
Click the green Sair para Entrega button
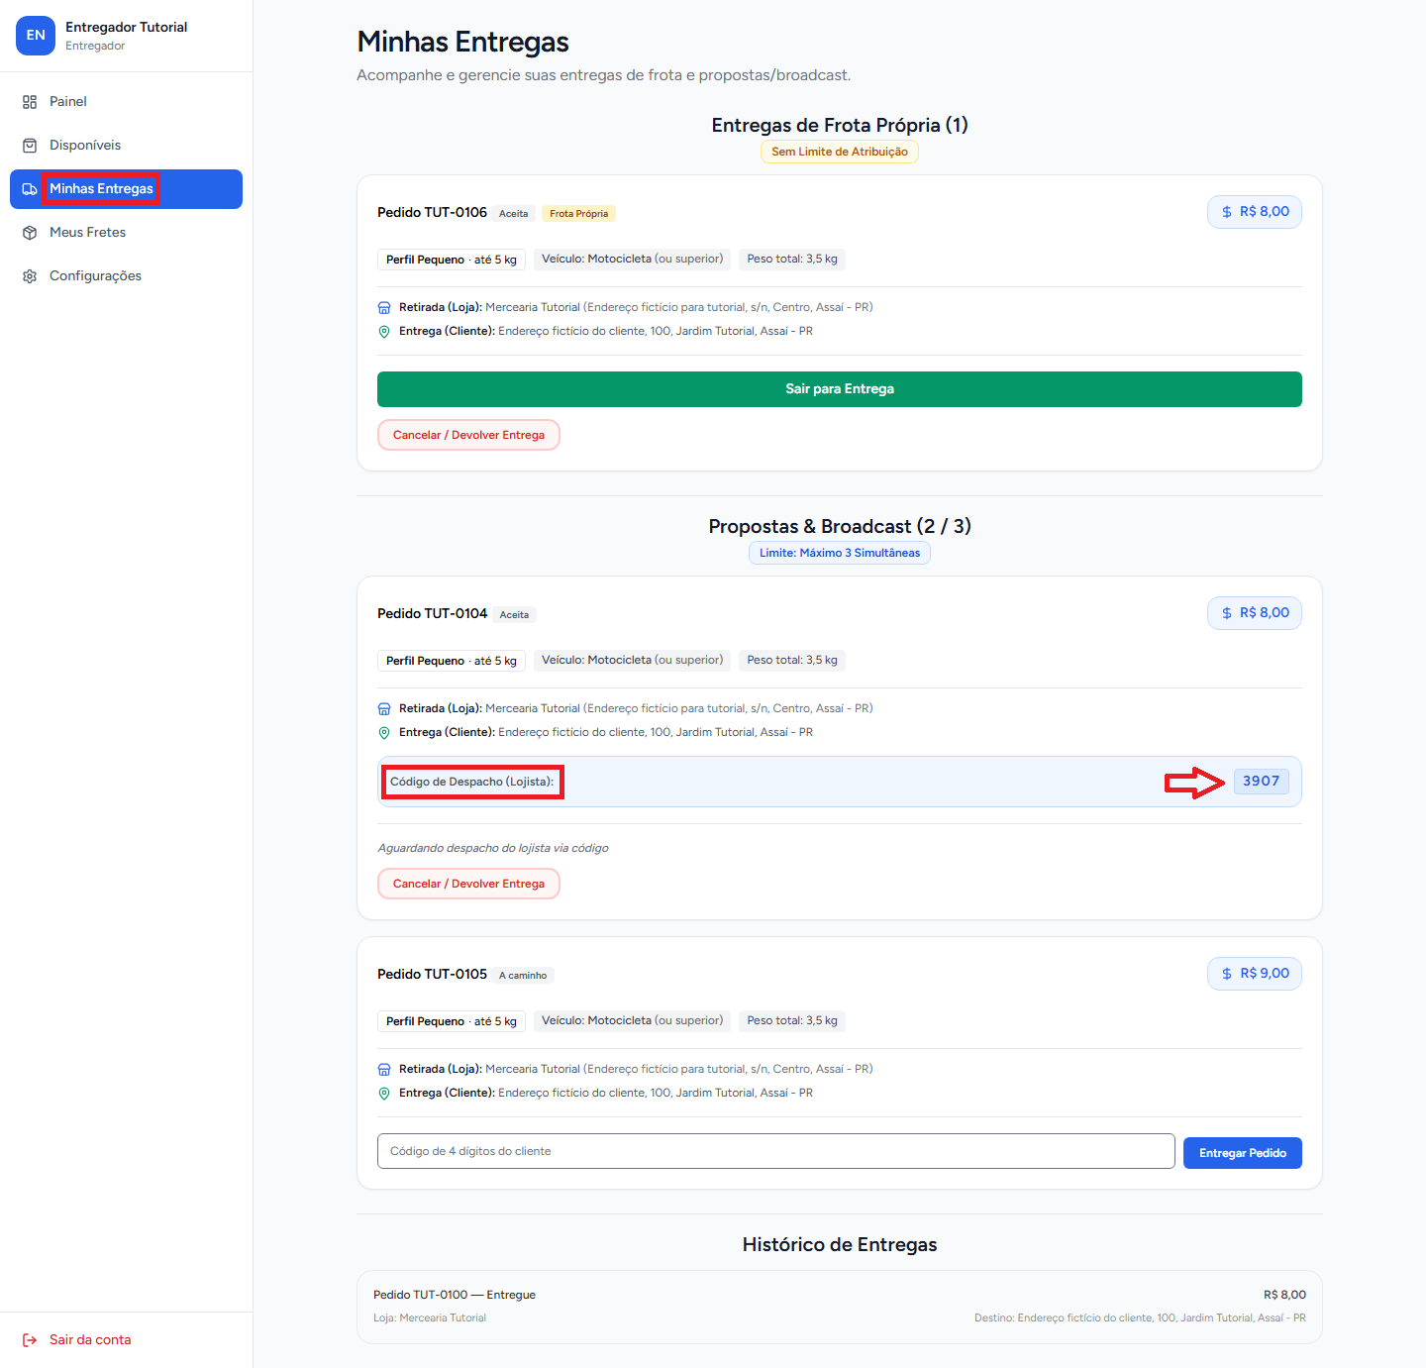tap(840, 389)
